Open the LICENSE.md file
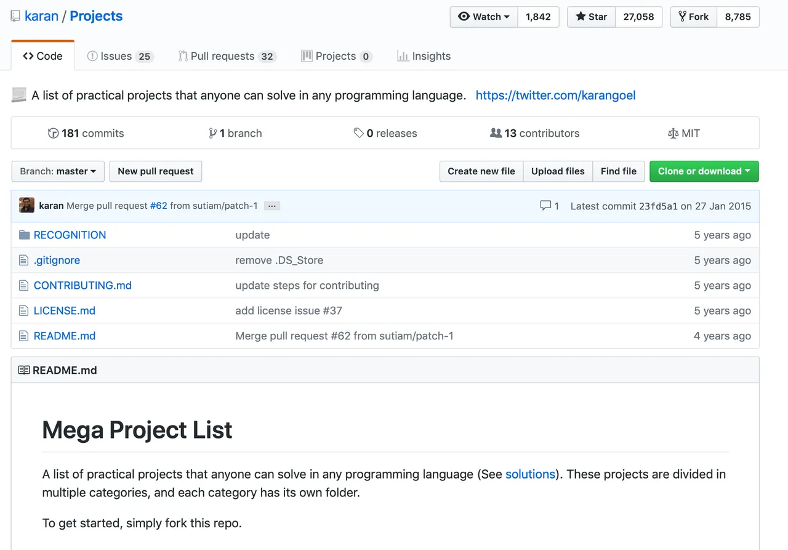Viewport: 788px width, 550px height. (65, 311)
